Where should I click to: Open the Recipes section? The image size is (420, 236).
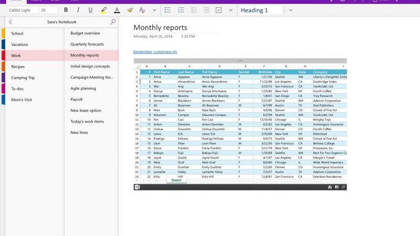coord(35,67)
